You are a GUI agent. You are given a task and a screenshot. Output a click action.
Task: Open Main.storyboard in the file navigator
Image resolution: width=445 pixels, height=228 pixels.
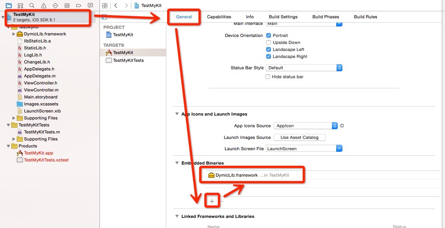tap(40, 97)
